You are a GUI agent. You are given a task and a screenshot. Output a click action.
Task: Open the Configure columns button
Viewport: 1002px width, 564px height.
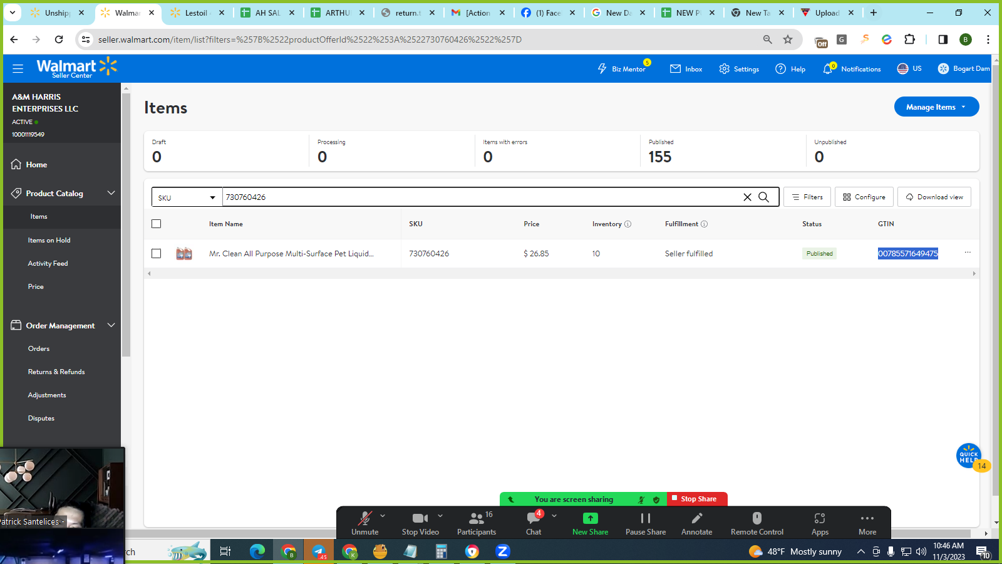[x=864, y=197]
